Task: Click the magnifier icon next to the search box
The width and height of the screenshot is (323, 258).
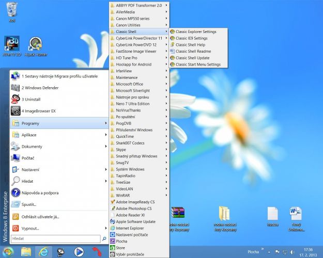Action: (104, 239)
